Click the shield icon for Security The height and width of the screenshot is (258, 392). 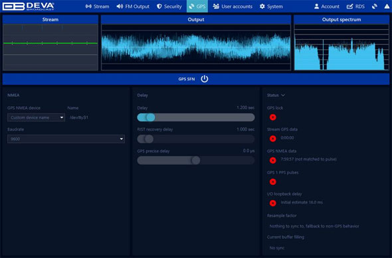[x=159, y=6]
